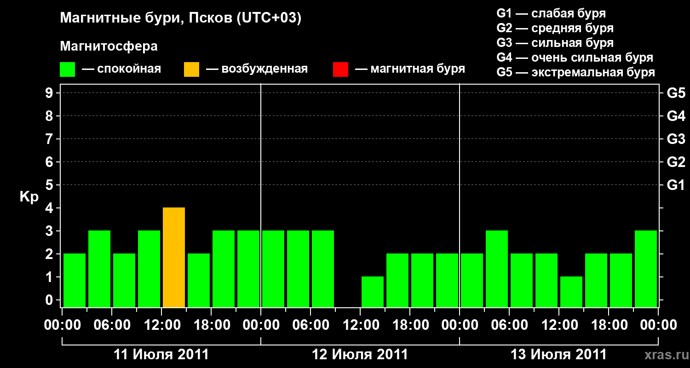
Task: Click the Kp 1 bar on 12 July
Action: 373,292
